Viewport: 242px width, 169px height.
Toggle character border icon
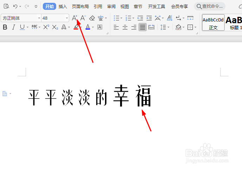click(x=100, y=27)
